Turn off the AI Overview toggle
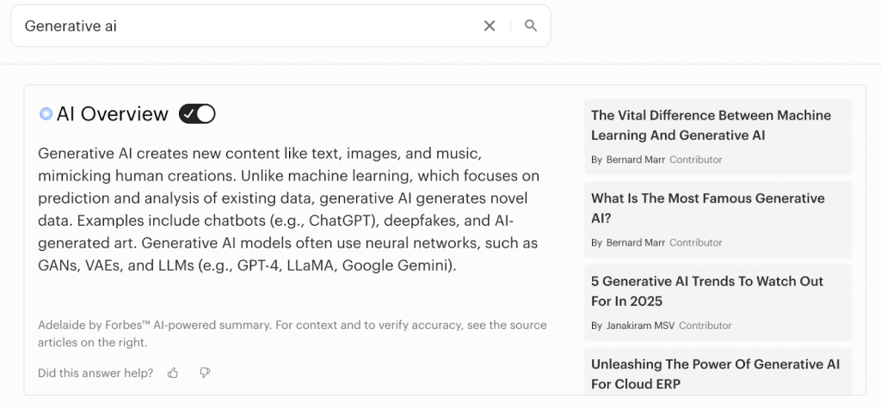 tap(197, 113)
